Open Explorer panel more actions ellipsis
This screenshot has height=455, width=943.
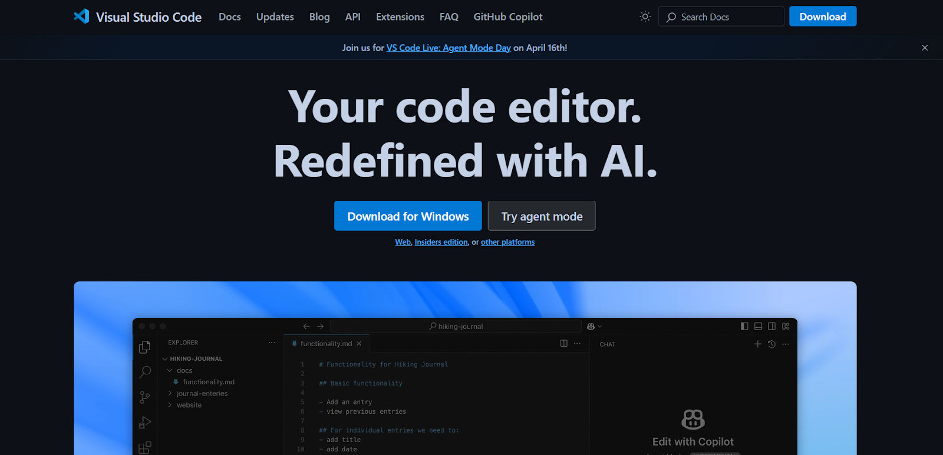pyautogui.click(x=272, y=343)
